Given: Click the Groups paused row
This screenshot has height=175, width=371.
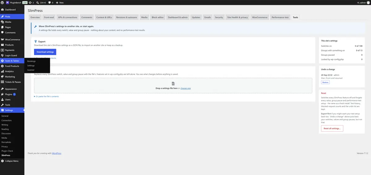Looking at the screenshot, I should (342, 55).
